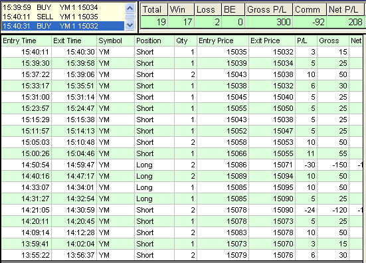Viewport: 366px width, 263px height.
Task: Click P/L value -24 cell
Action: [306, 210]
